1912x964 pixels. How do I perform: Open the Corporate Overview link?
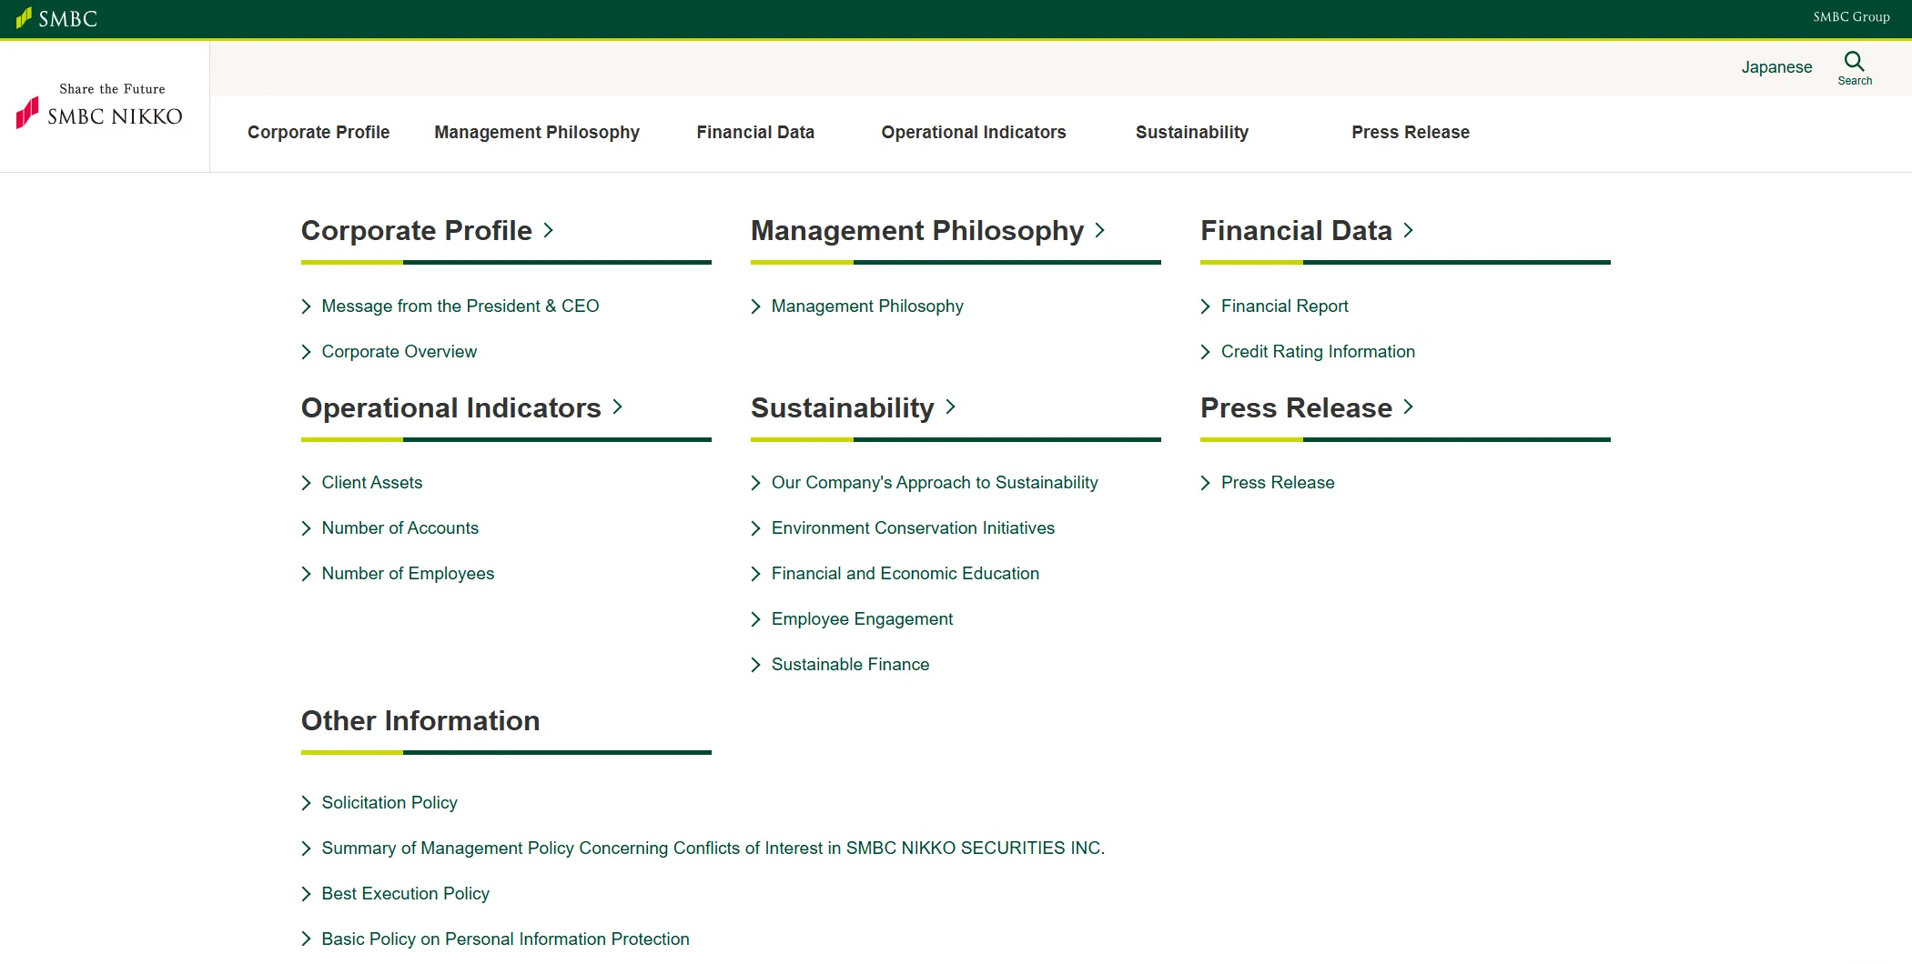click(x=399, y=352)
